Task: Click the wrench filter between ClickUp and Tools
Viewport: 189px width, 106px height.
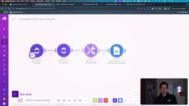Action: [77, 54]
